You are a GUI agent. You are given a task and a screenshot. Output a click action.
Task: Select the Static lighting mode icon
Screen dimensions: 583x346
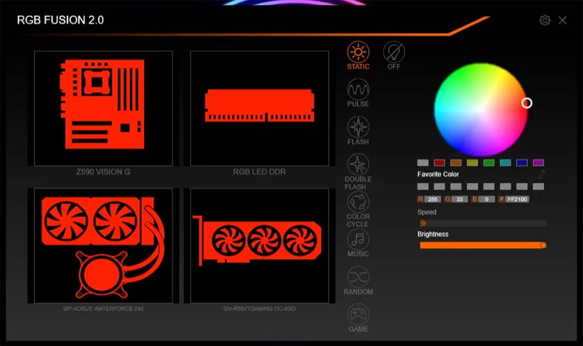tap(358, 52)
